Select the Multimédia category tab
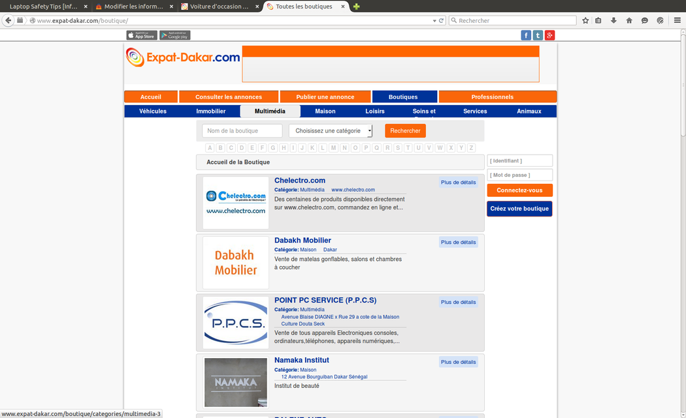The image size is (686, 418). (270, 112)
